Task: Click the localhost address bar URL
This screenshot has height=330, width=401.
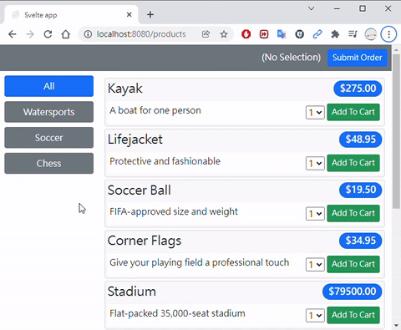Action: [141, 34]
